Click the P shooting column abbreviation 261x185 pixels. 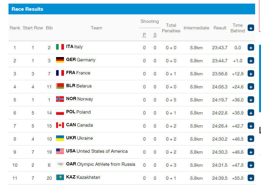[144, 35]
